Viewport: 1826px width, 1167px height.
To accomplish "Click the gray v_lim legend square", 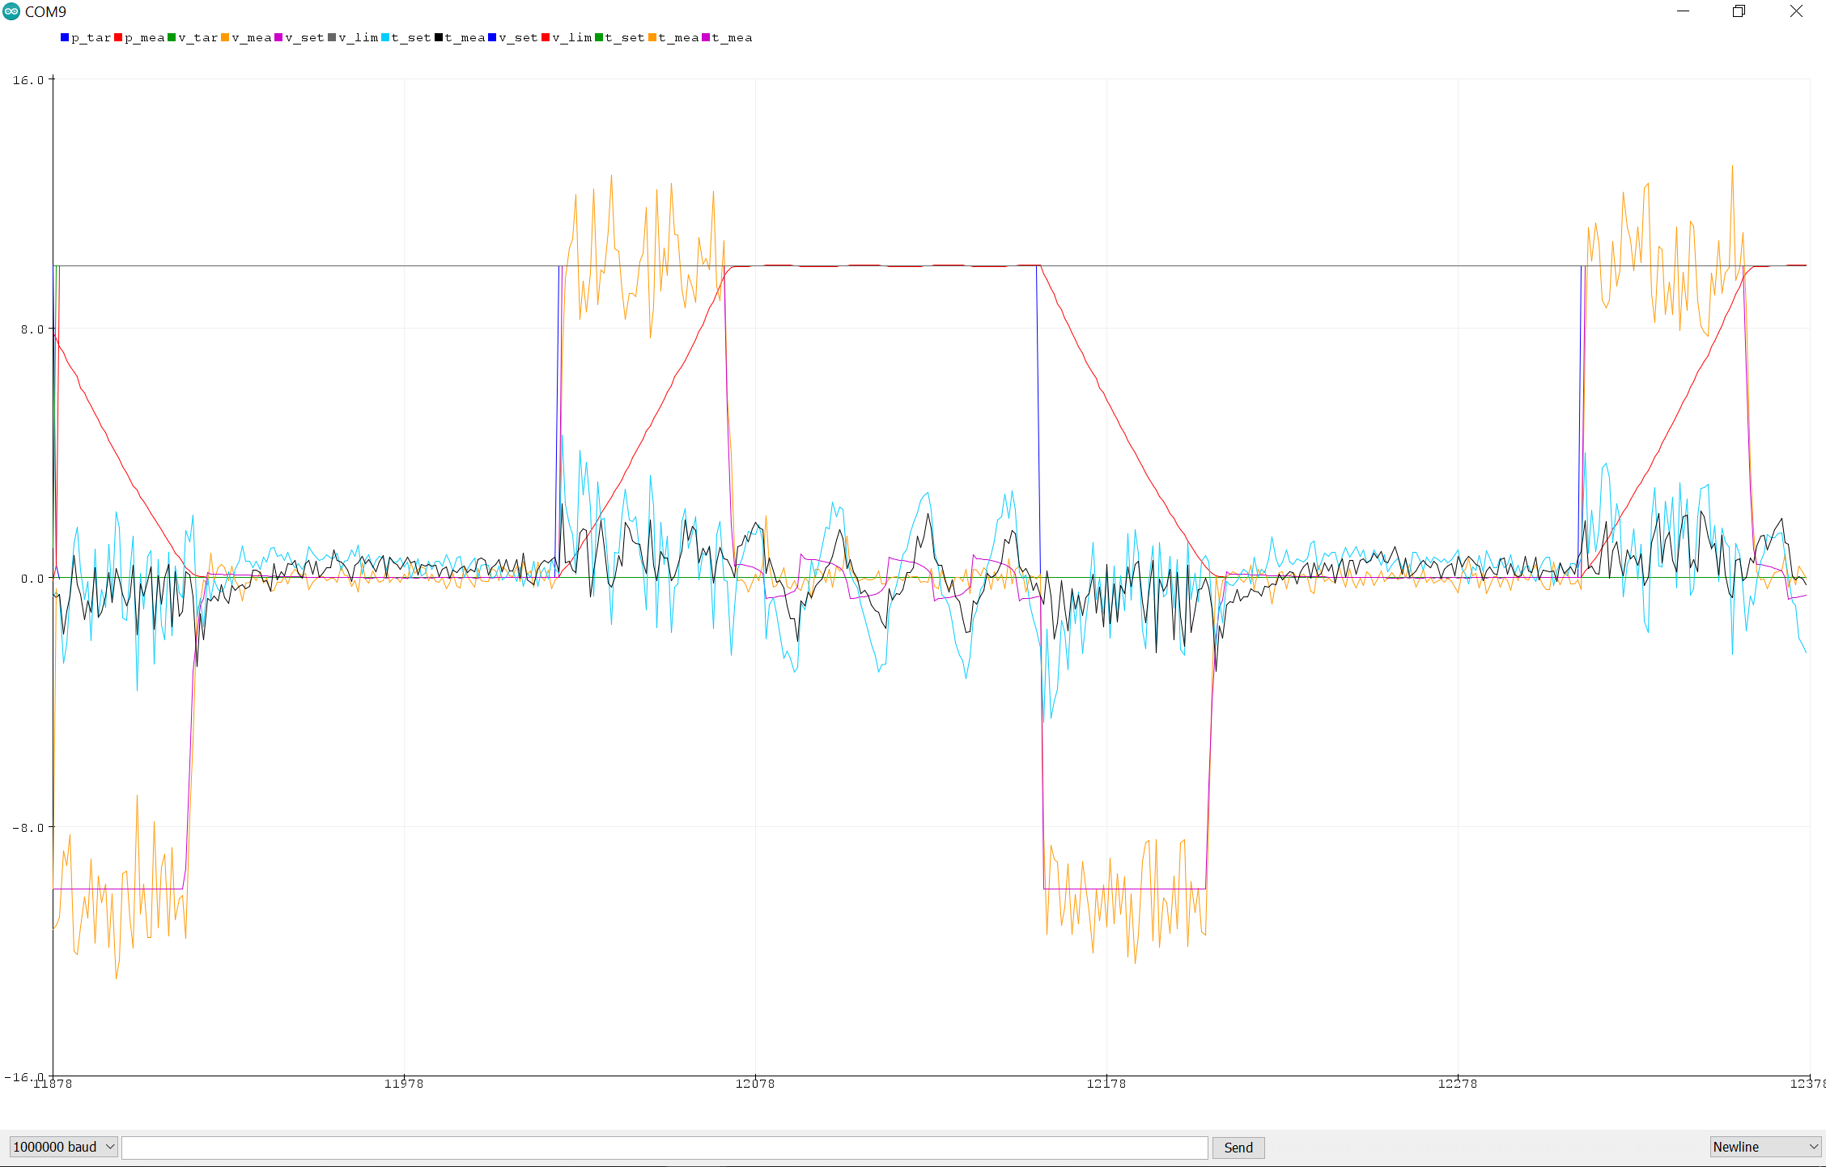I will (332, 37).
